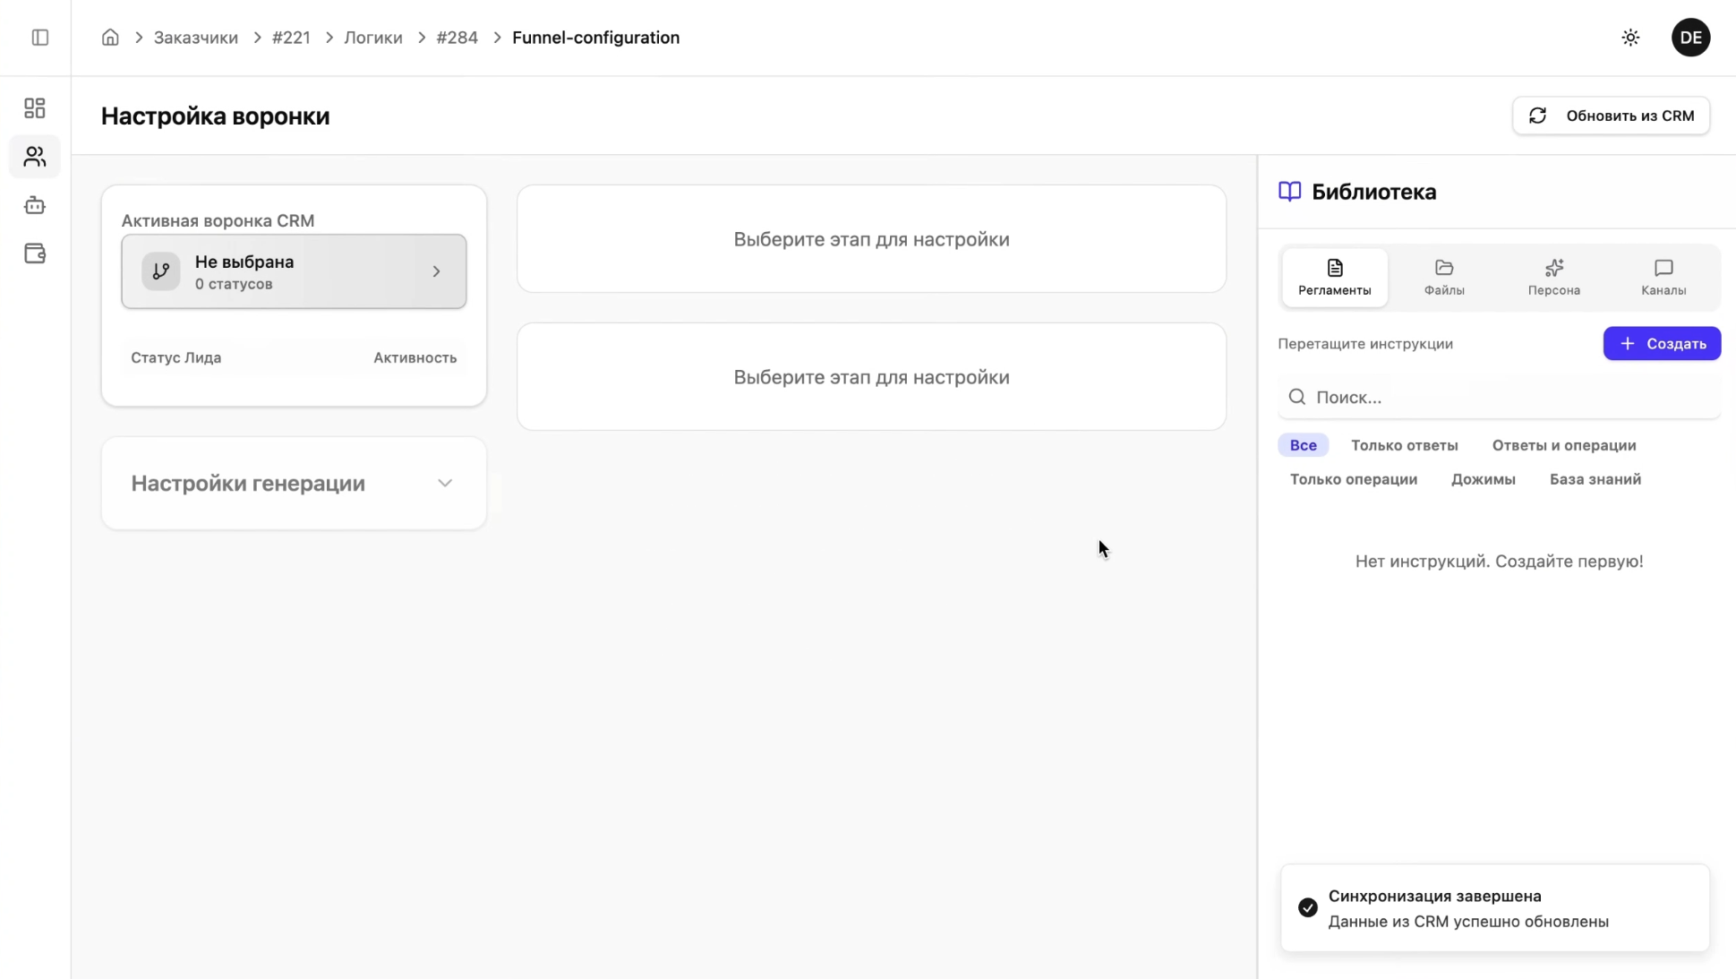Open the customers people icon in sidebar

point(35,157)
